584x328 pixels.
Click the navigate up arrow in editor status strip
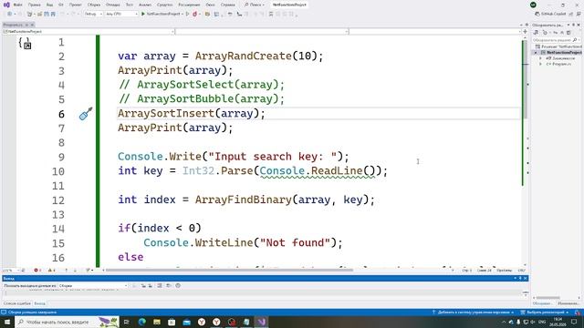click(67, 270)
